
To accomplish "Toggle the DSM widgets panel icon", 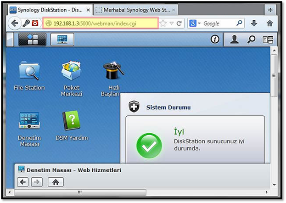I will pos(267,40).
